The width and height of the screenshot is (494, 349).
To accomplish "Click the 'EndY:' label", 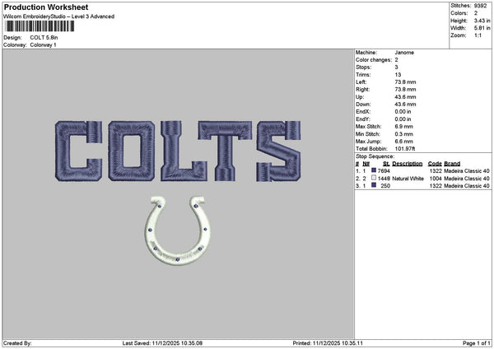I will pyautogui.click(x=363, y=119).
